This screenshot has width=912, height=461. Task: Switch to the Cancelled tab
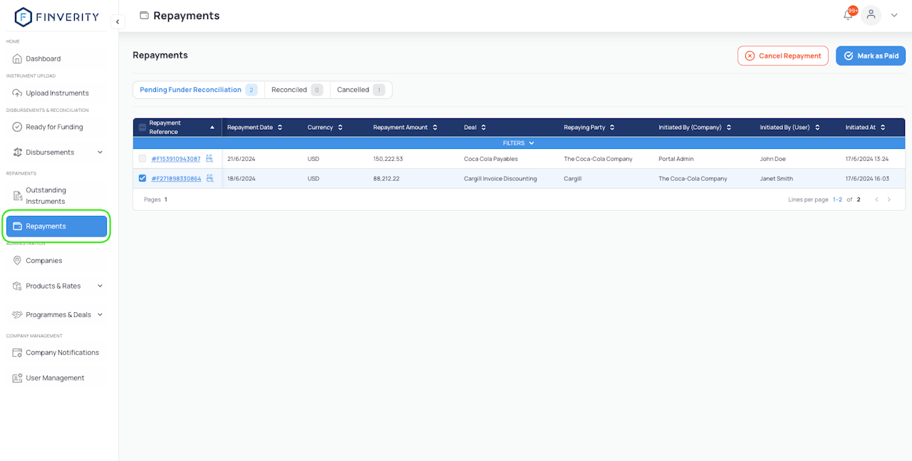tap(361, 90)
